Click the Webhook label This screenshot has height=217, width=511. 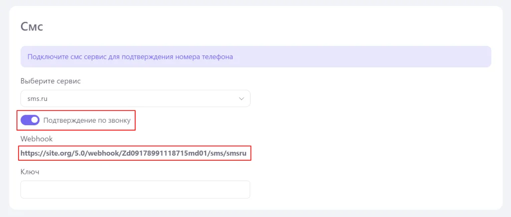point(36,139)
